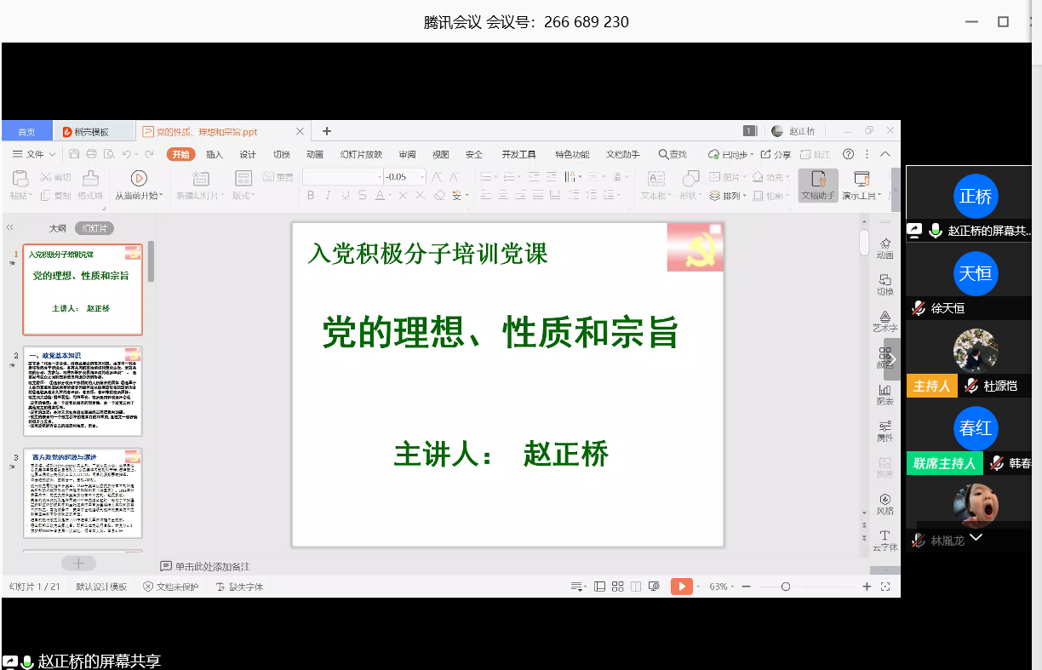
Task: Click the Cut (剪切) scissors icon
Action: (x=46, y=177)
